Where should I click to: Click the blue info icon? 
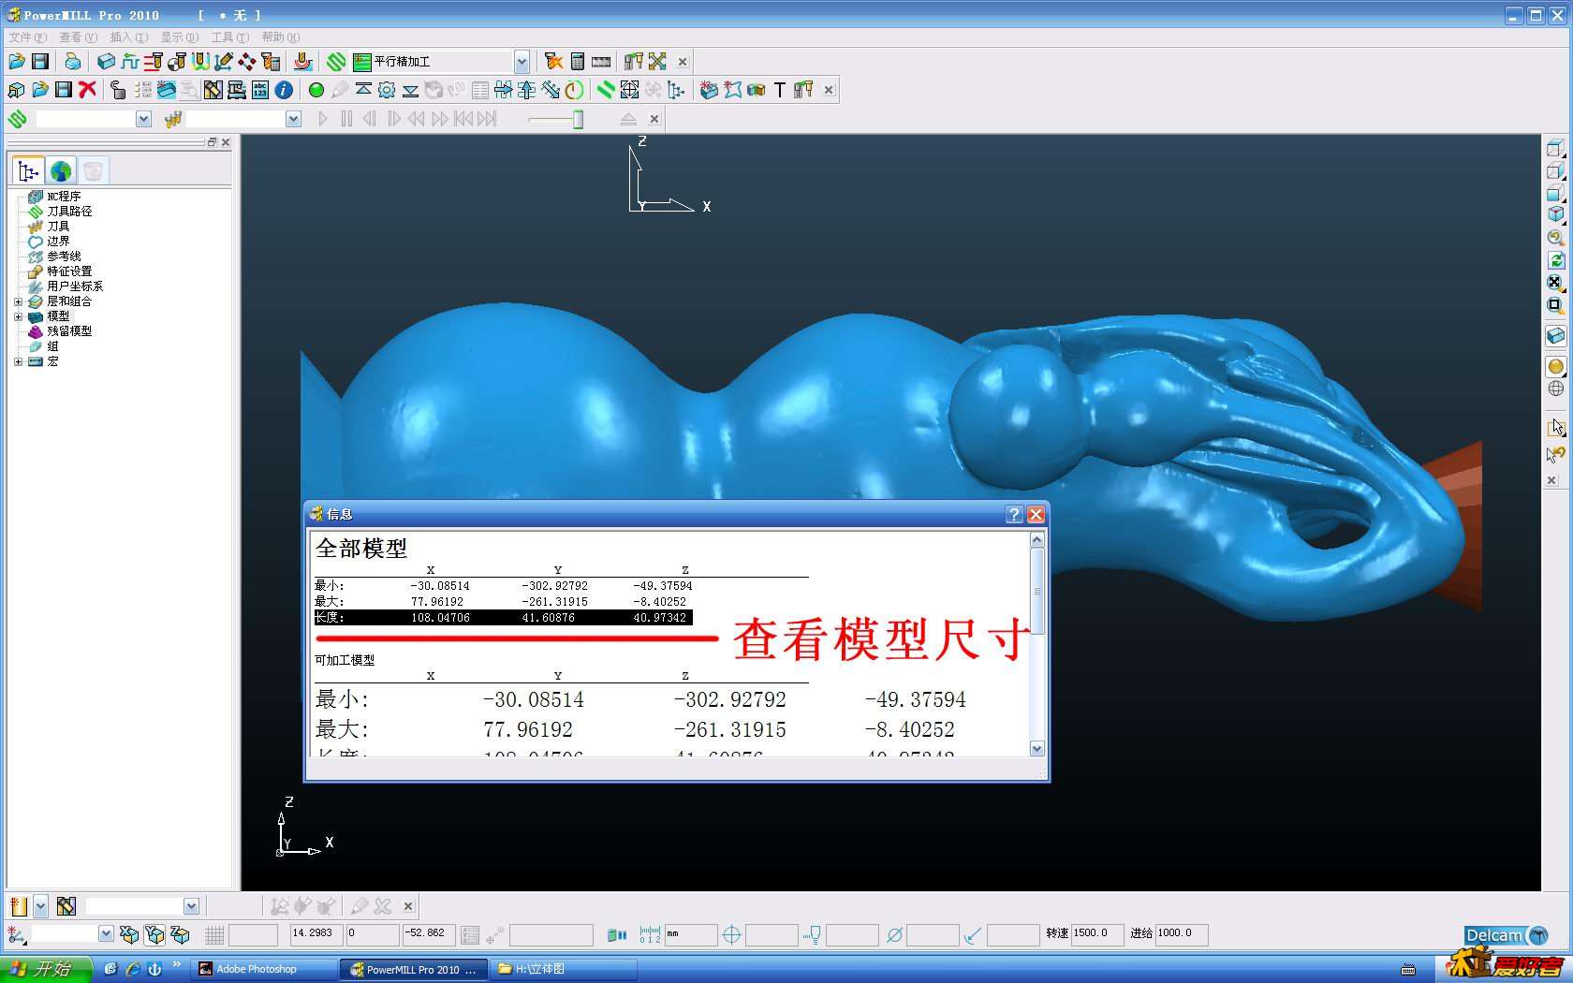[284, 90]
